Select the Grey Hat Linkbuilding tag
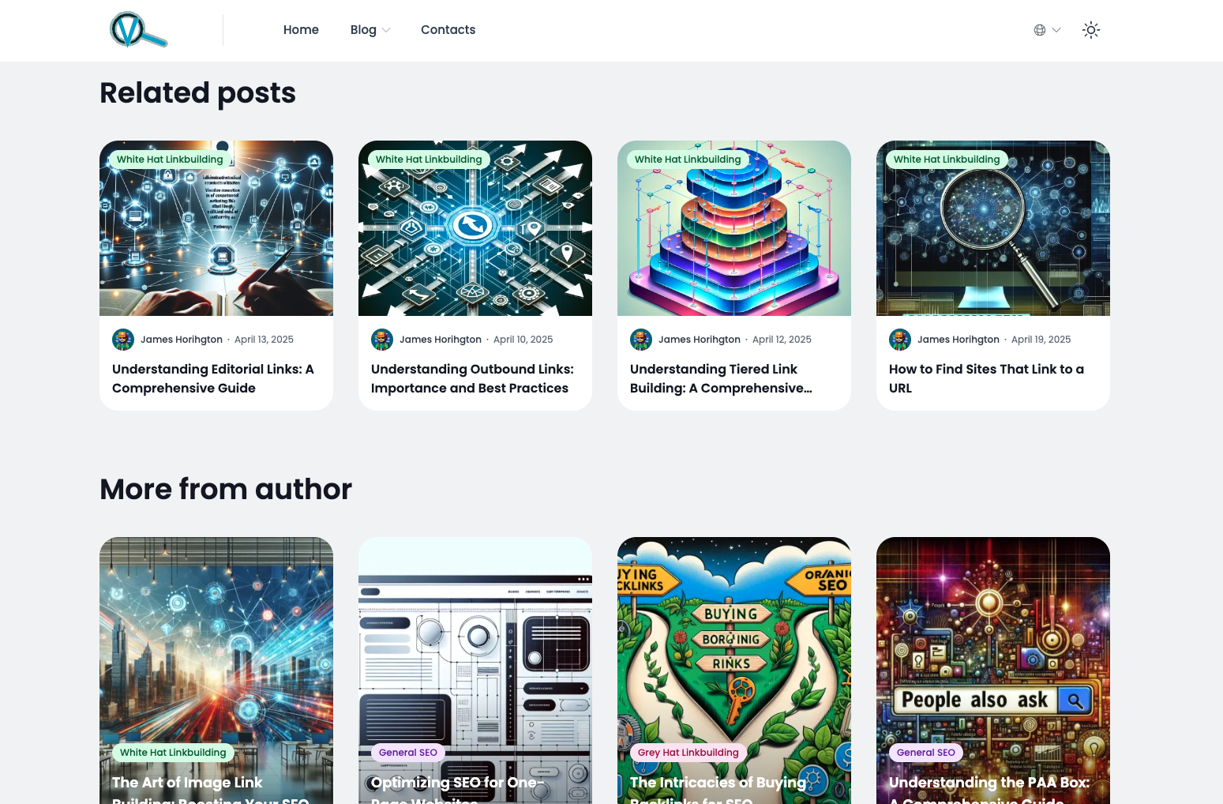The height and width of the screenshot is (804, 1223). (x=688, y=753)
